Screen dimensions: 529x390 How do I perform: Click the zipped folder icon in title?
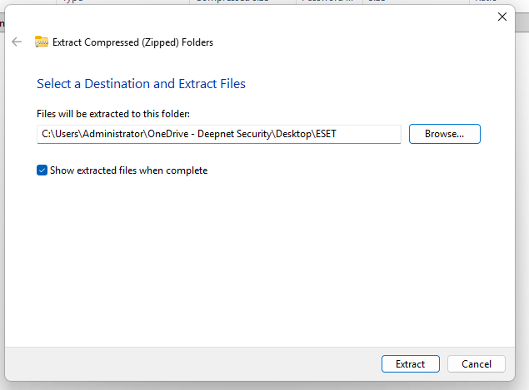pyautogui.click(x=42, y=42)
